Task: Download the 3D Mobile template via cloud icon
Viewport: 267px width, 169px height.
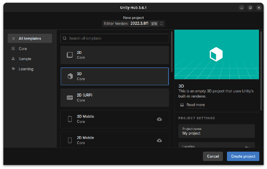Action: [160, 119]
